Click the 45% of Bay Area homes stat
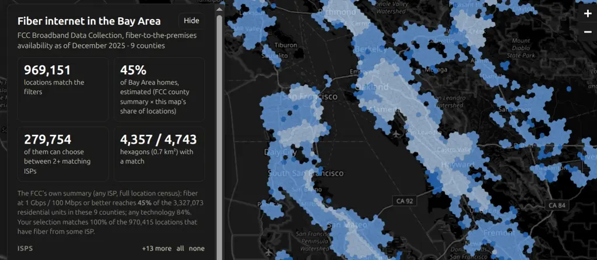This screenshot has height=260, width=597. pos(159,90)
